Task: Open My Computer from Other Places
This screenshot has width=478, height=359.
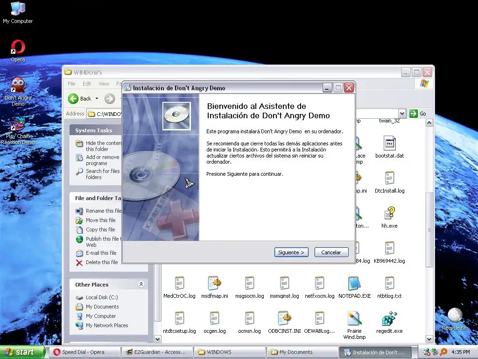Action: [x=96, y=316]
